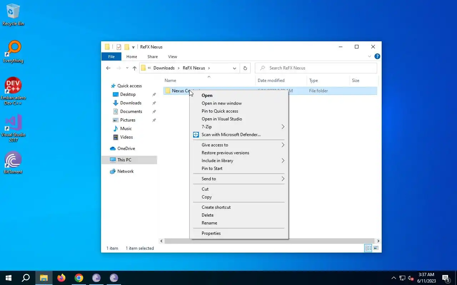Click the muted volume tray icon
The height and width of the screenshot is (285, 457).
point(411,278)
